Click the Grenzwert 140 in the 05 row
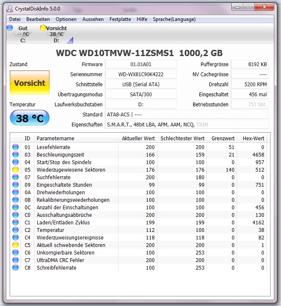Image resolution: width=281 pixels, height=306 pixels. coord(230,170)
